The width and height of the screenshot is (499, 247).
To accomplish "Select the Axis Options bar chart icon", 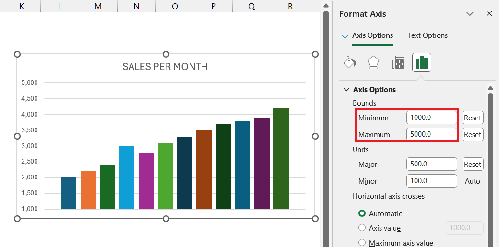I will (x=422, y=62).
